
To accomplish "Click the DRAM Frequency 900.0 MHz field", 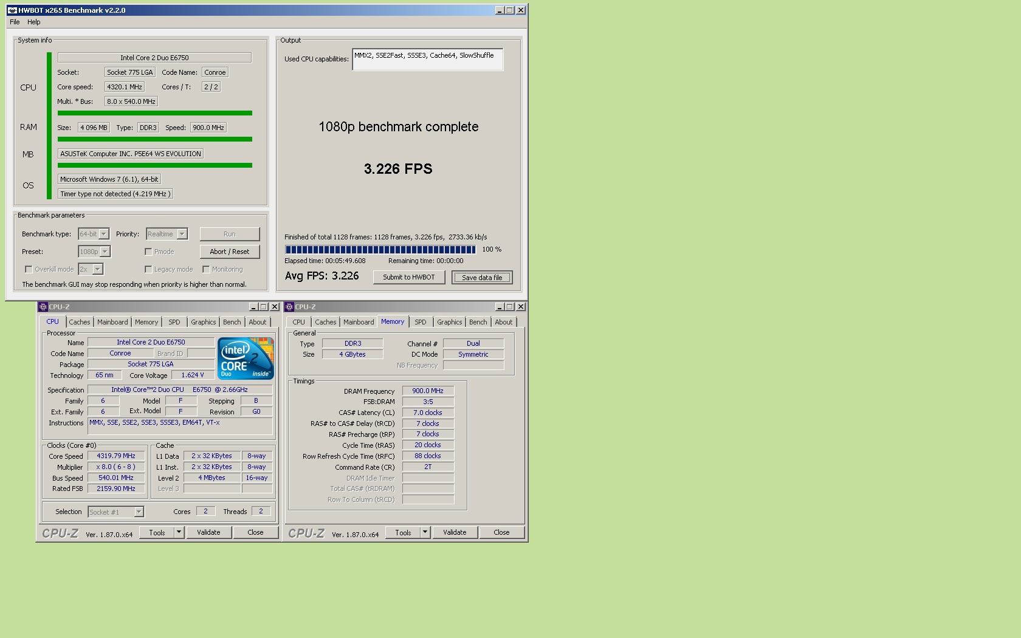I will point(428,391).
